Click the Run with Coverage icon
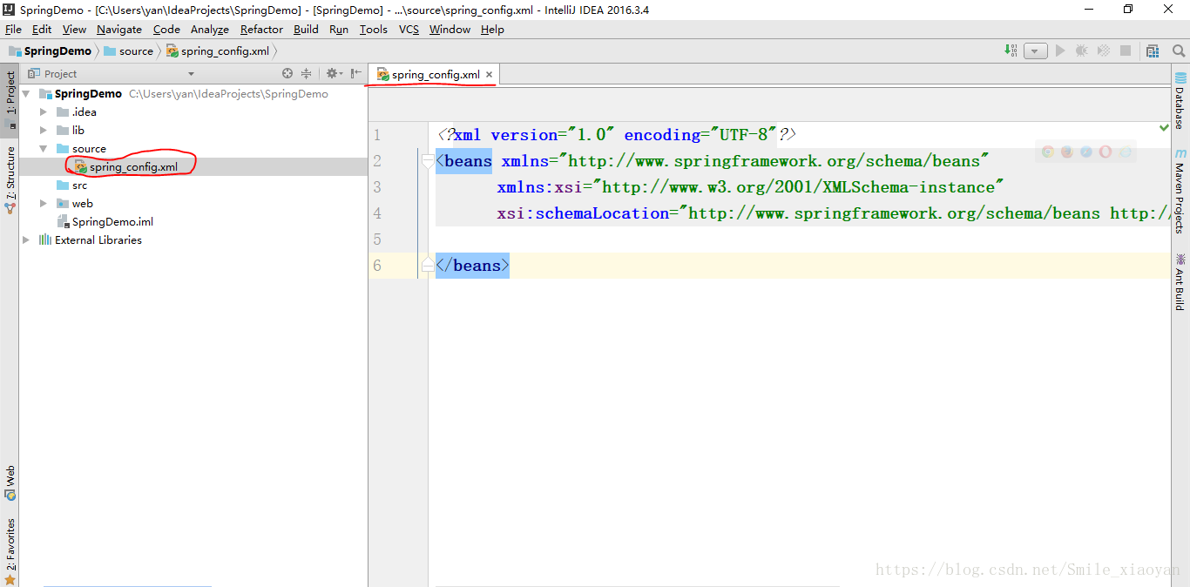Viewport: 1190px width, 587px height. tap(1104, 51)
